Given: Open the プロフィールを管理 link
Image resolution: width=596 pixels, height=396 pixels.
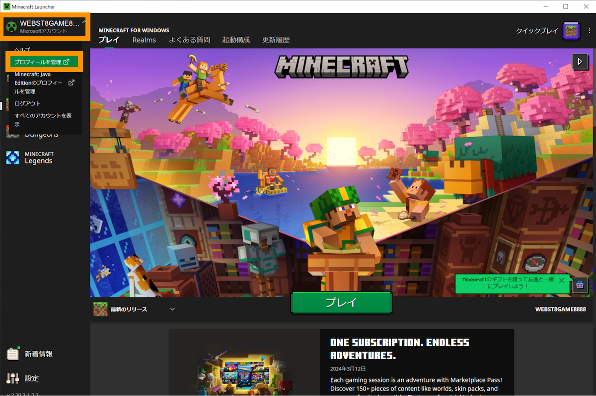Looking at the screenshot, I should (x=44, y=62).
